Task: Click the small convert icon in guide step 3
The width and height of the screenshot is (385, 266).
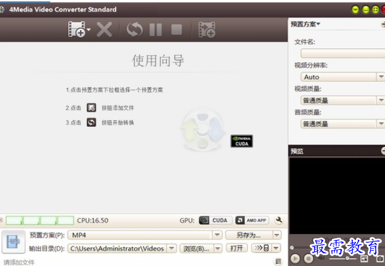Action: (x=91, y=122)
